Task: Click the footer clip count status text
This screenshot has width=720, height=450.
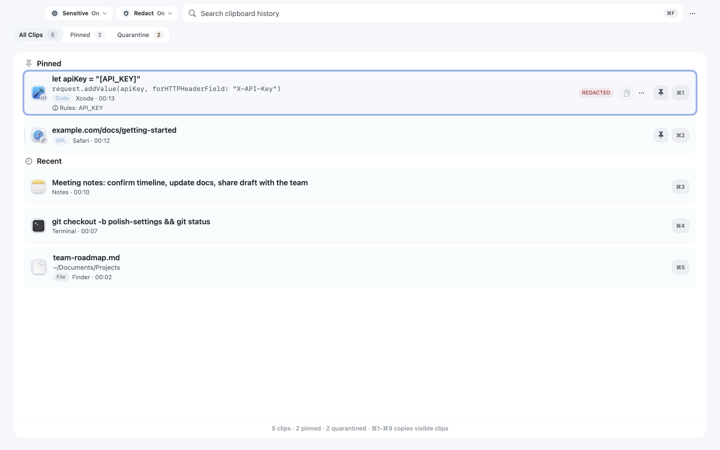Action: [x=360, y=428]
